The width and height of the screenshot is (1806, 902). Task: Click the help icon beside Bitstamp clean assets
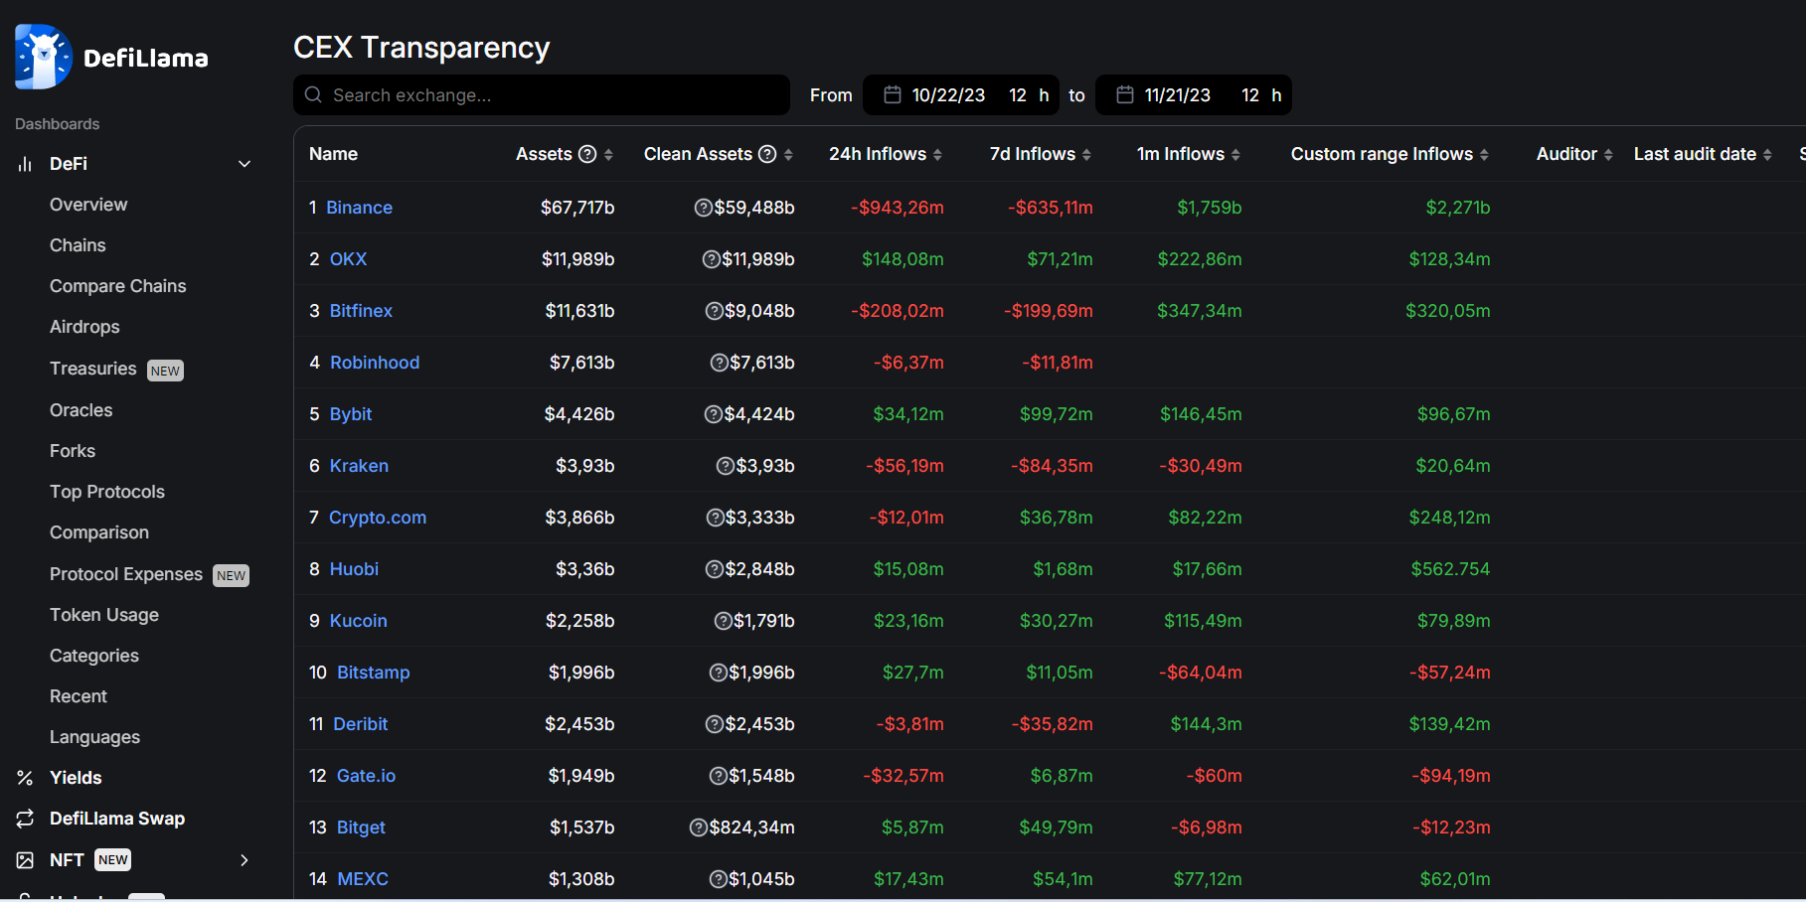(x=718, y=673)
